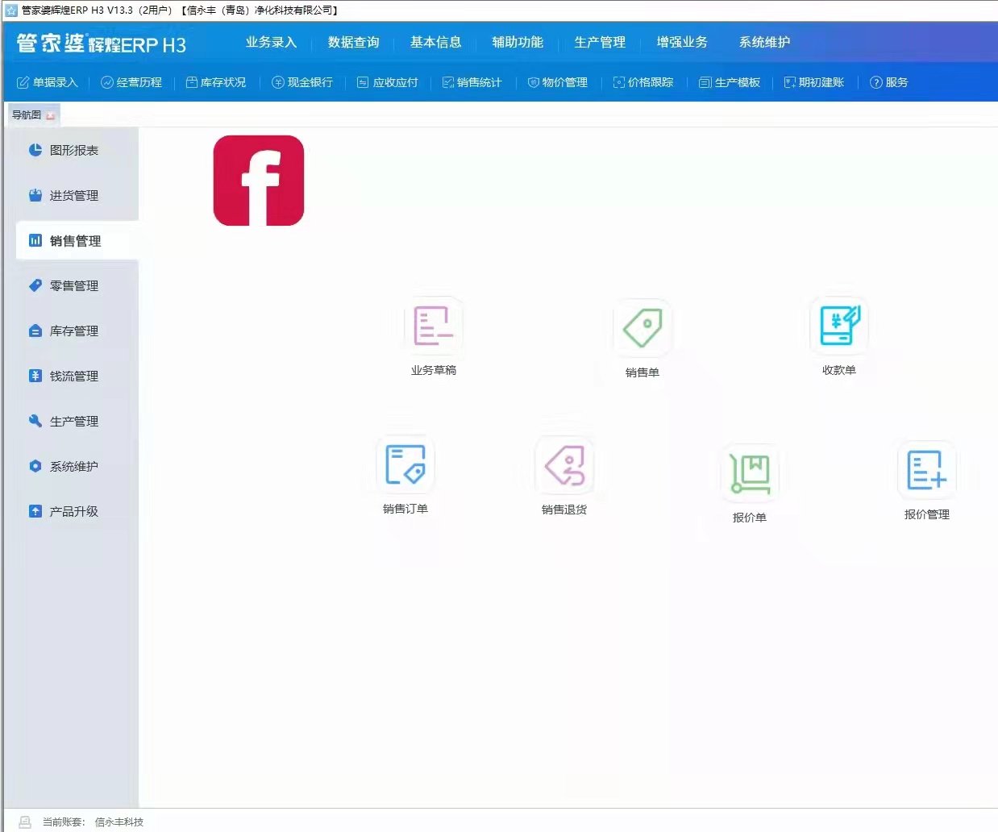Open the 数据查询 menu
Image resolution: width=998 pixels, height=832 pixels.
click(x=353, y=42)
